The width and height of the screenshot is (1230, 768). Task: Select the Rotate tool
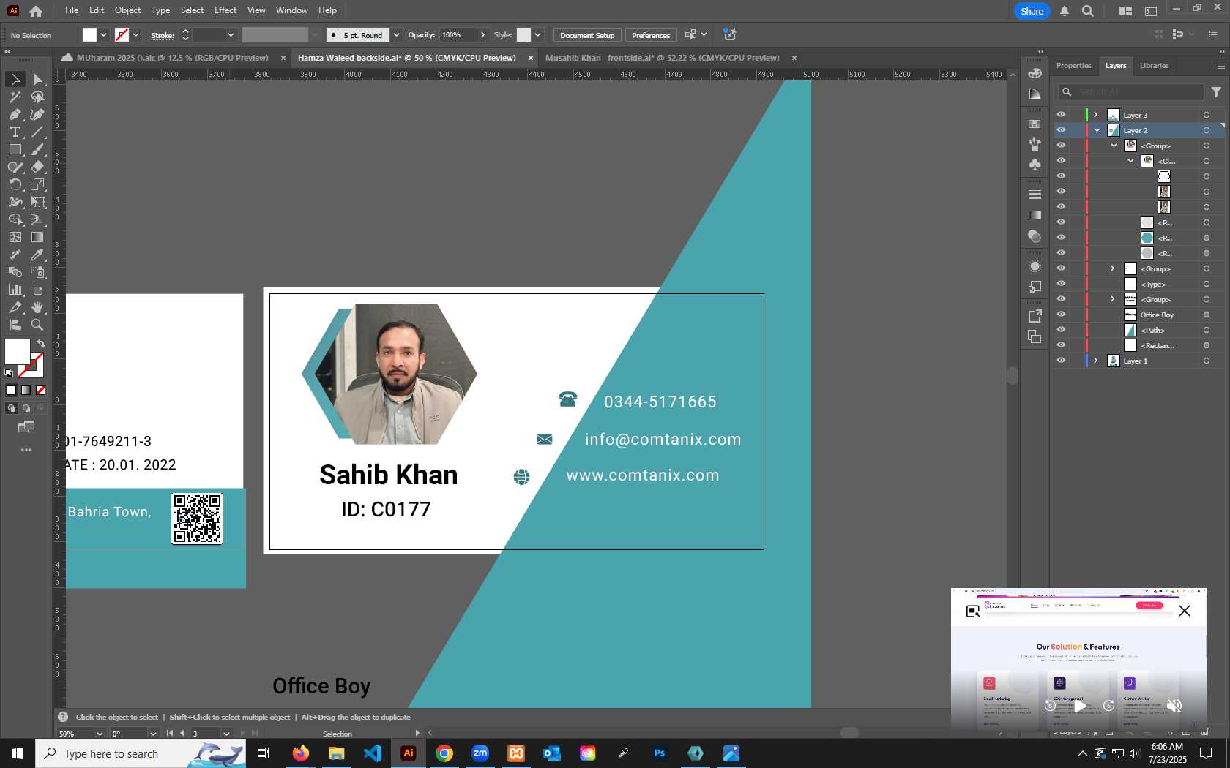tap(15, 184)
